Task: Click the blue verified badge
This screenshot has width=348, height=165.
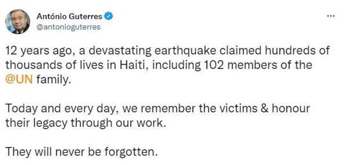Action: click(109, 16)
